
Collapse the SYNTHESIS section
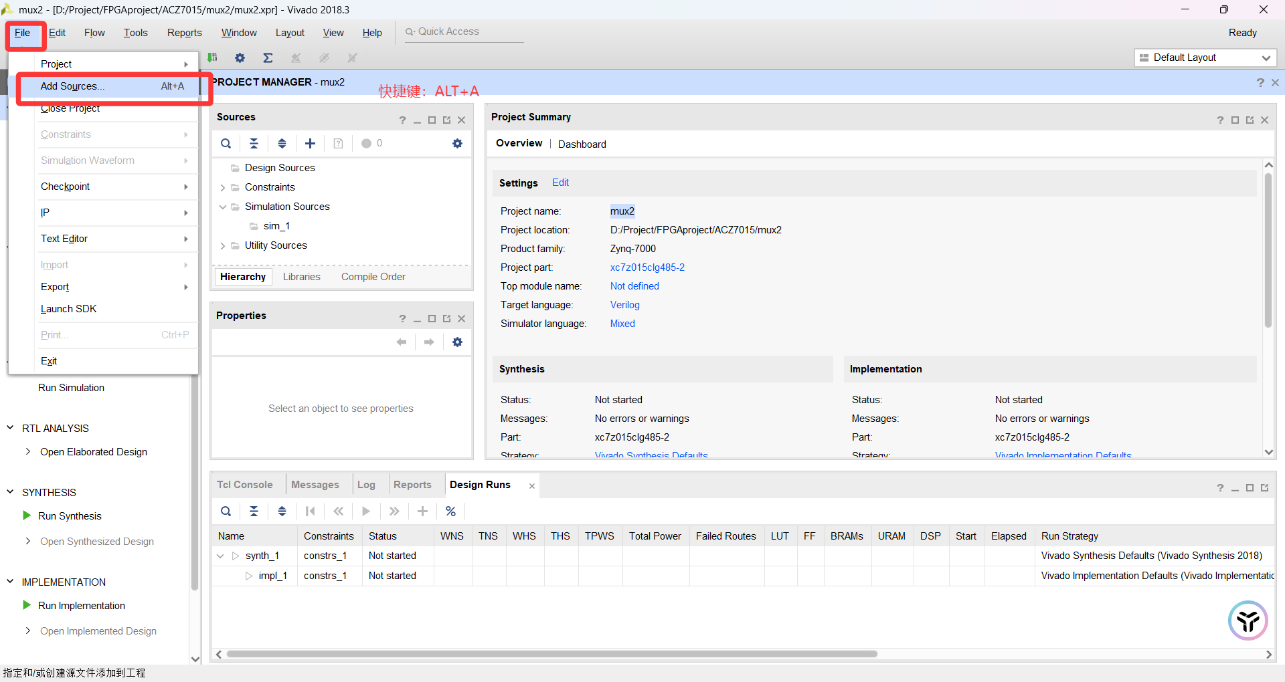pos(10,492)
